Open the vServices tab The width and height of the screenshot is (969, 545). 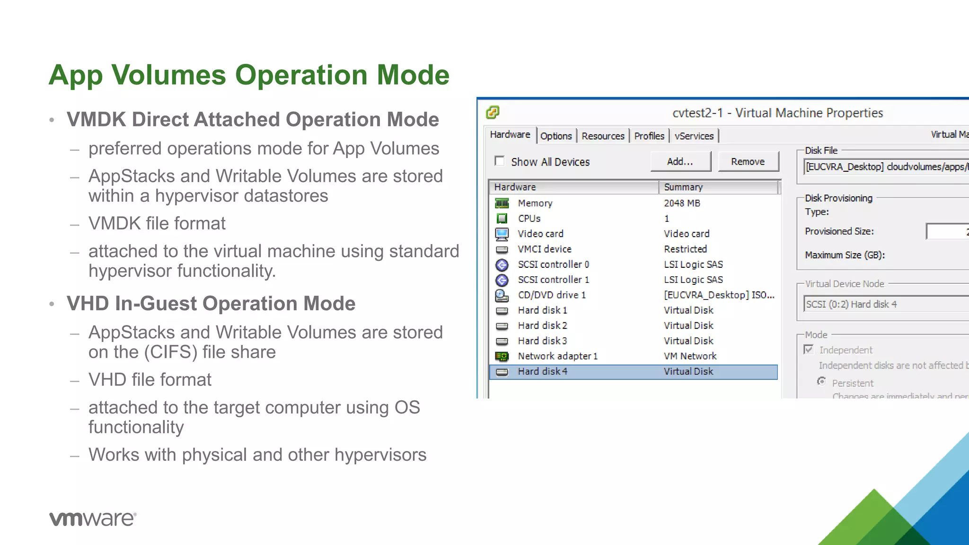694,136
